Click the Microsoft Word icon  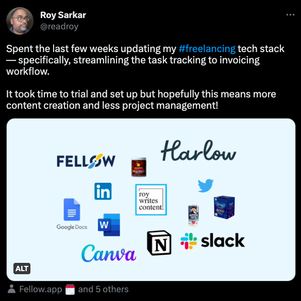tap(109, 225)
